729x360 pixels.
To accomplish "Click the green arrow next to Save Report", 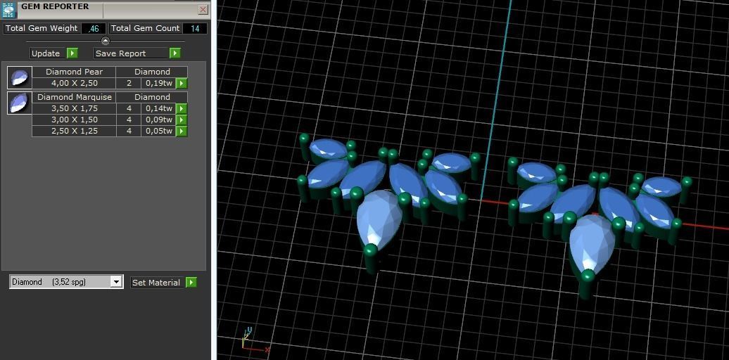I will pyautogui.click(x=175, y=53).
